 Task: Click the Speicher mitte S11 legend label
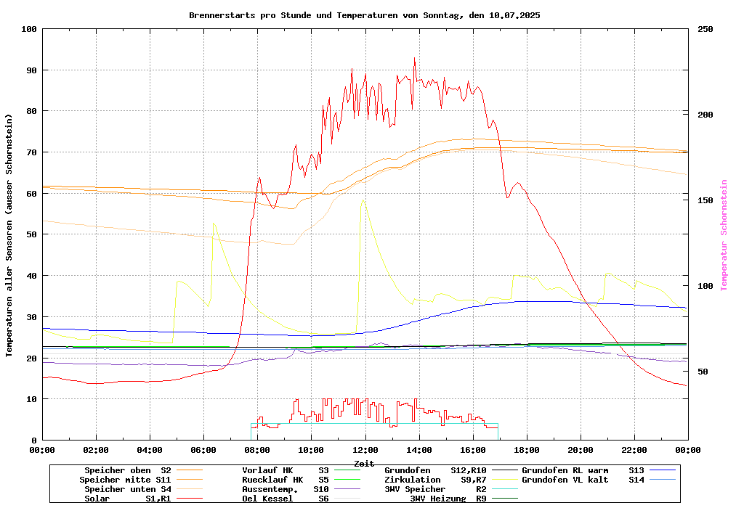(125, 480)
